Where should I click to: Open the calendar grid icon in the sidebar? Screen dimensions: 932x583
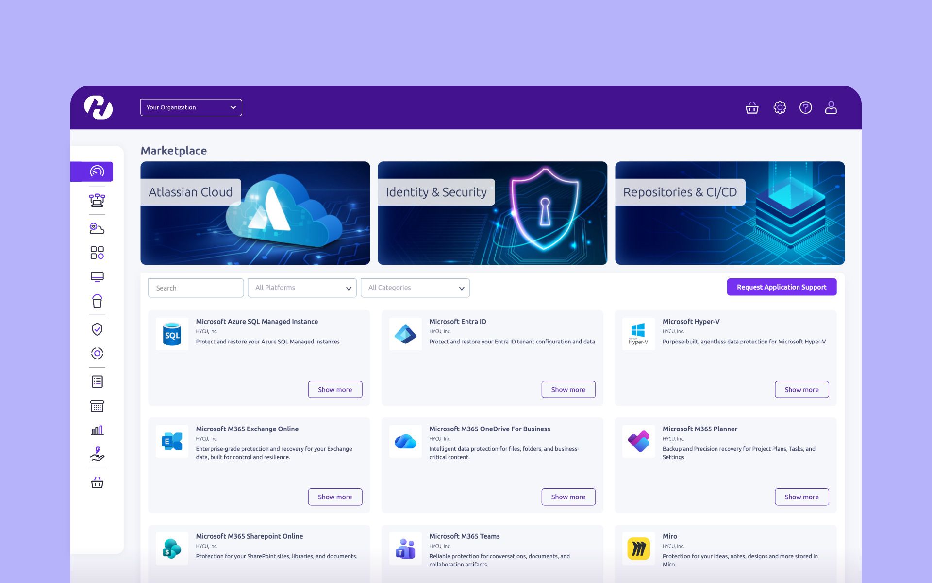click(97, 406)
